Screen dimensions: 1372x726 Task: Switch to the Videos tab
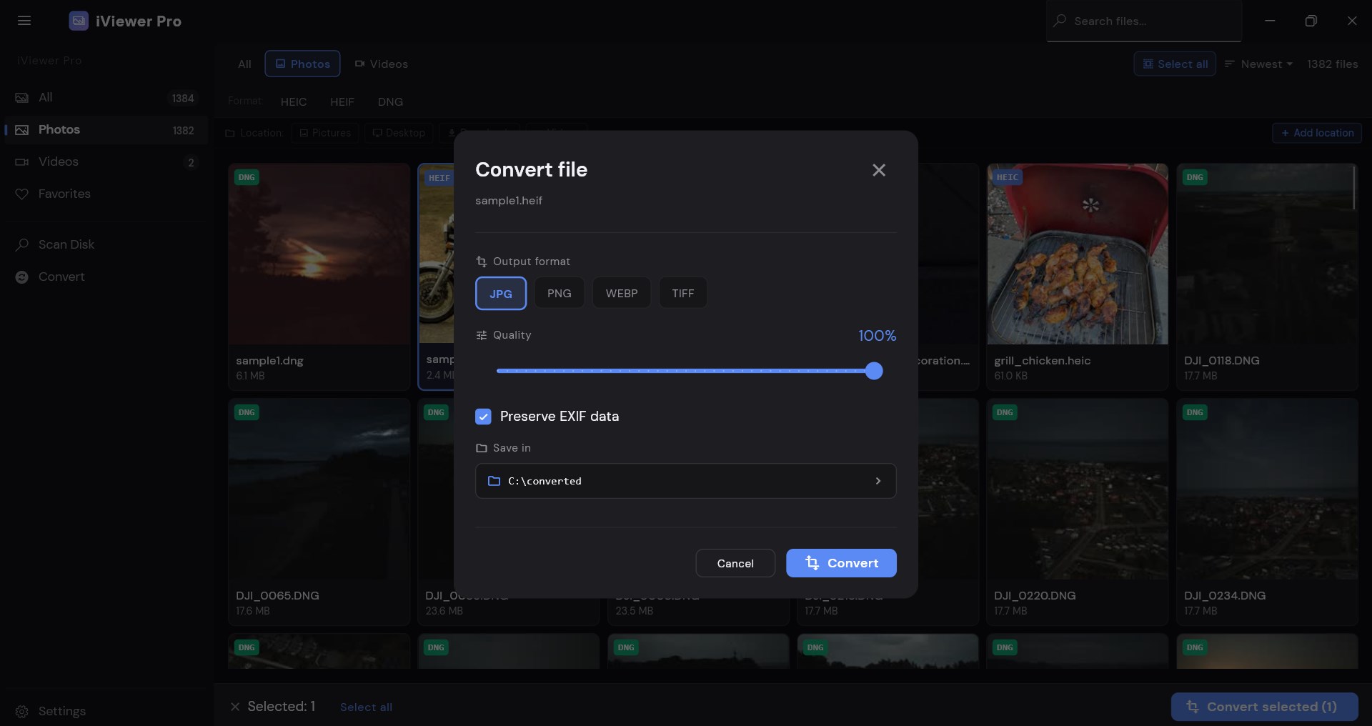(382, 64)
